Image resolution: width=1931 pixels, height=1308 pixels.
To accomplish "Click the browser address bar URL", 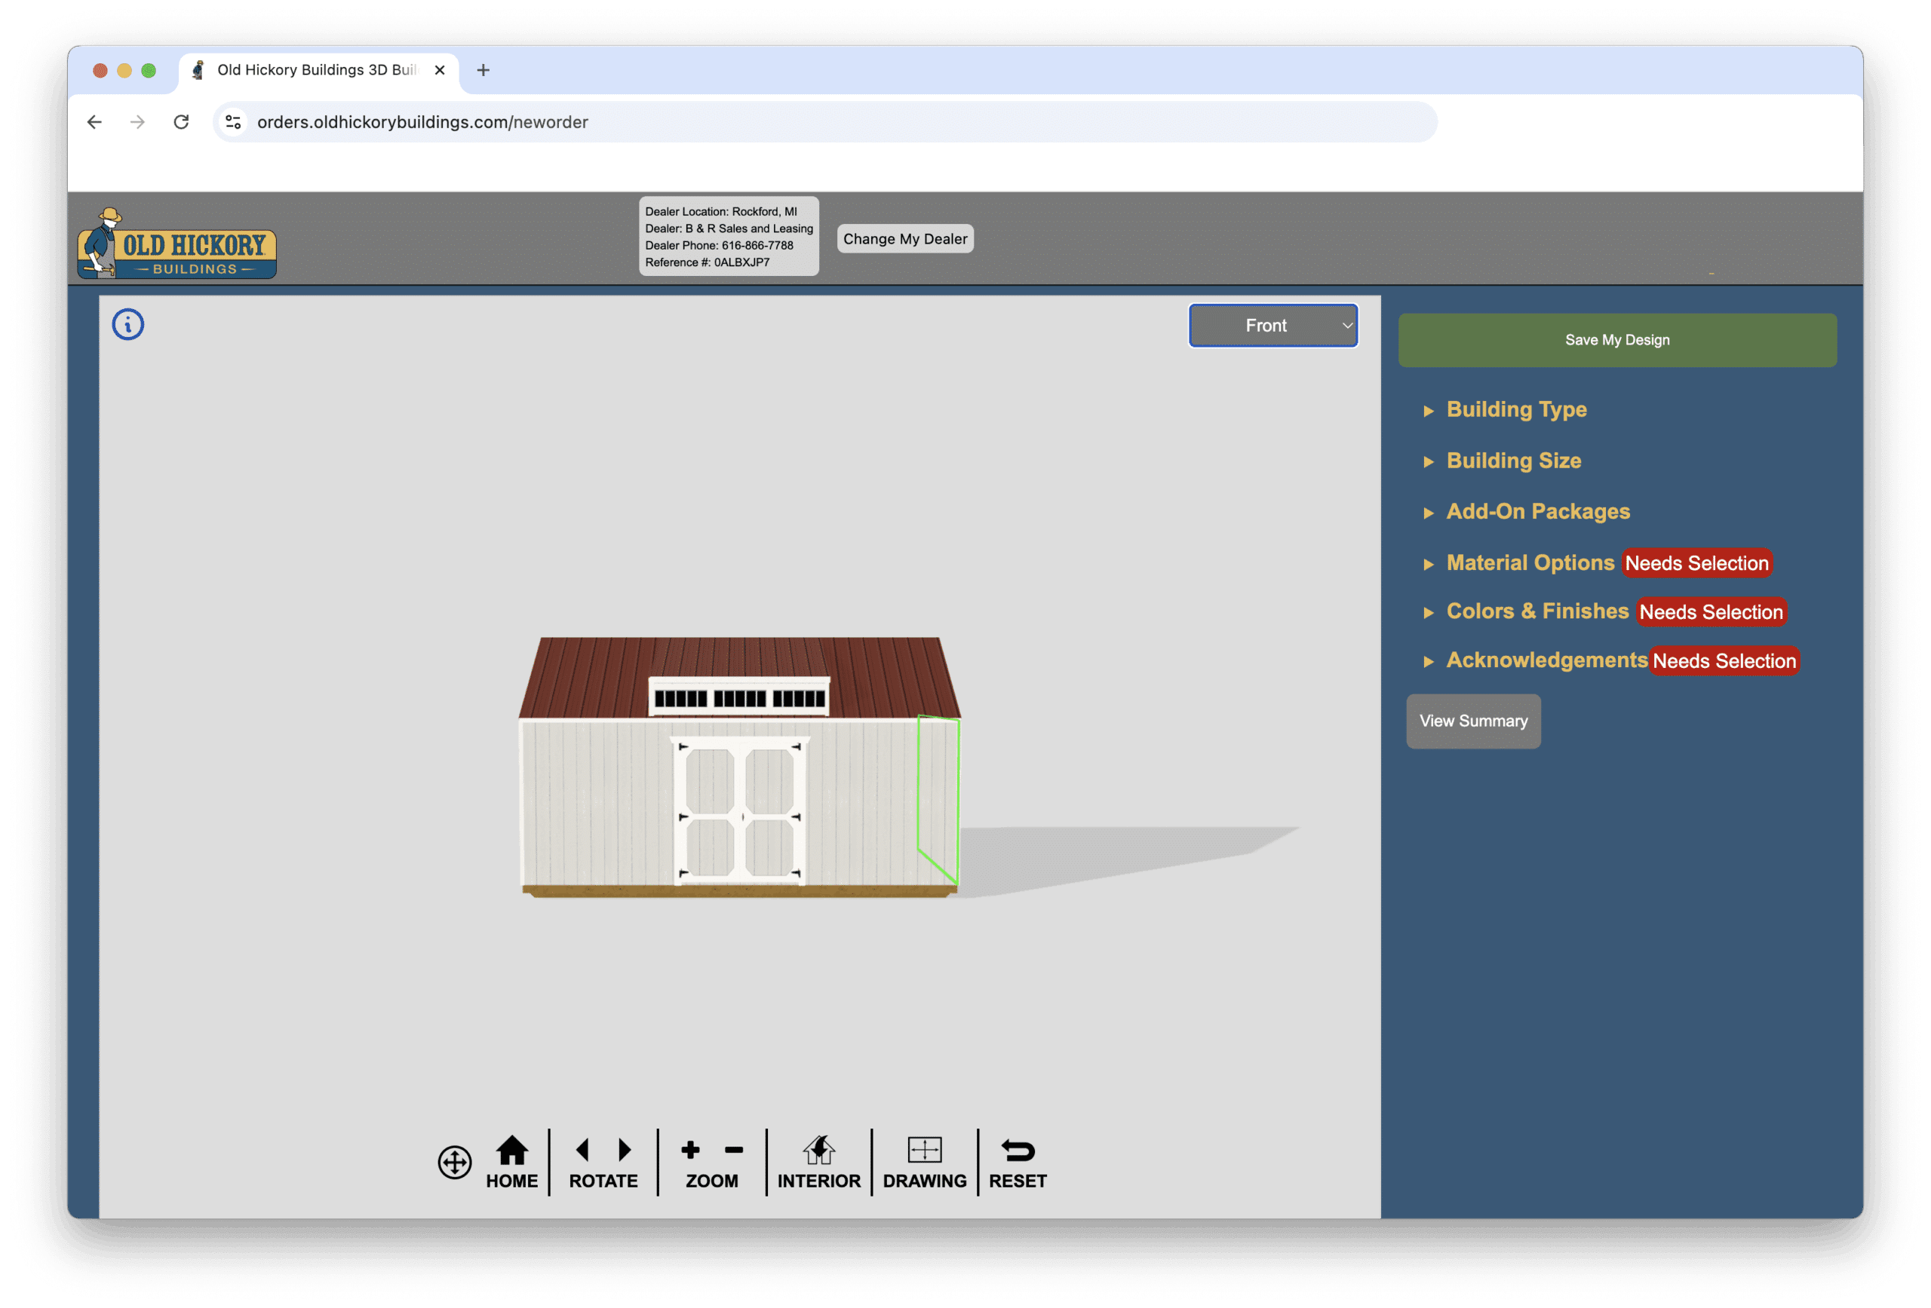I will [x=422, y=122].
